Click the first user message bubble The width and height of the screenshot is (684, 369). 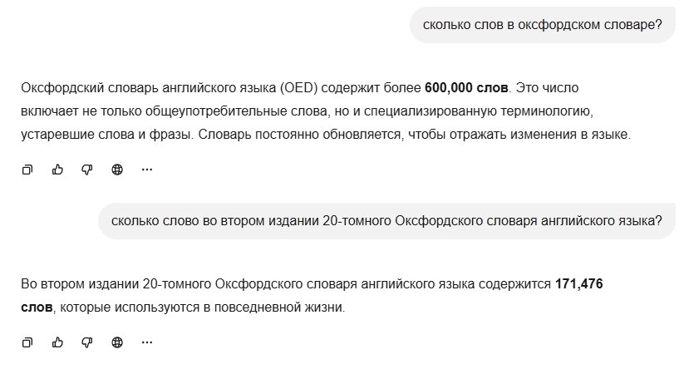pos(542,26)
